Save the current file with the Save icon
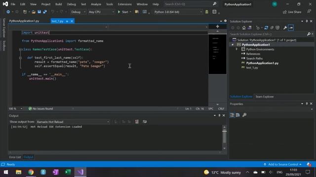The width and height of the screenshot is (316, 177). (39, 12)
